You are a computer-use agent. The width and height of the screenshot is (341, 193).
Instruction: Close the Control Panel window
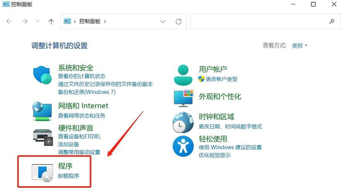click(334, 4)
